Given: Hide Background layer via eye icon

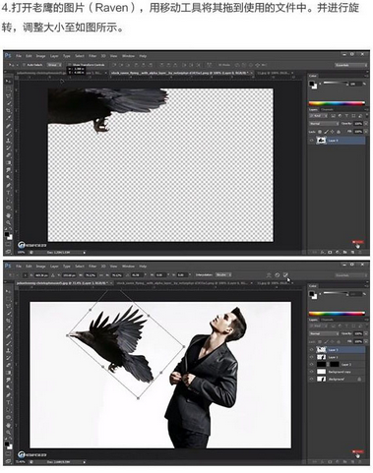Looking at the screenshot, I should pos(311,379).
